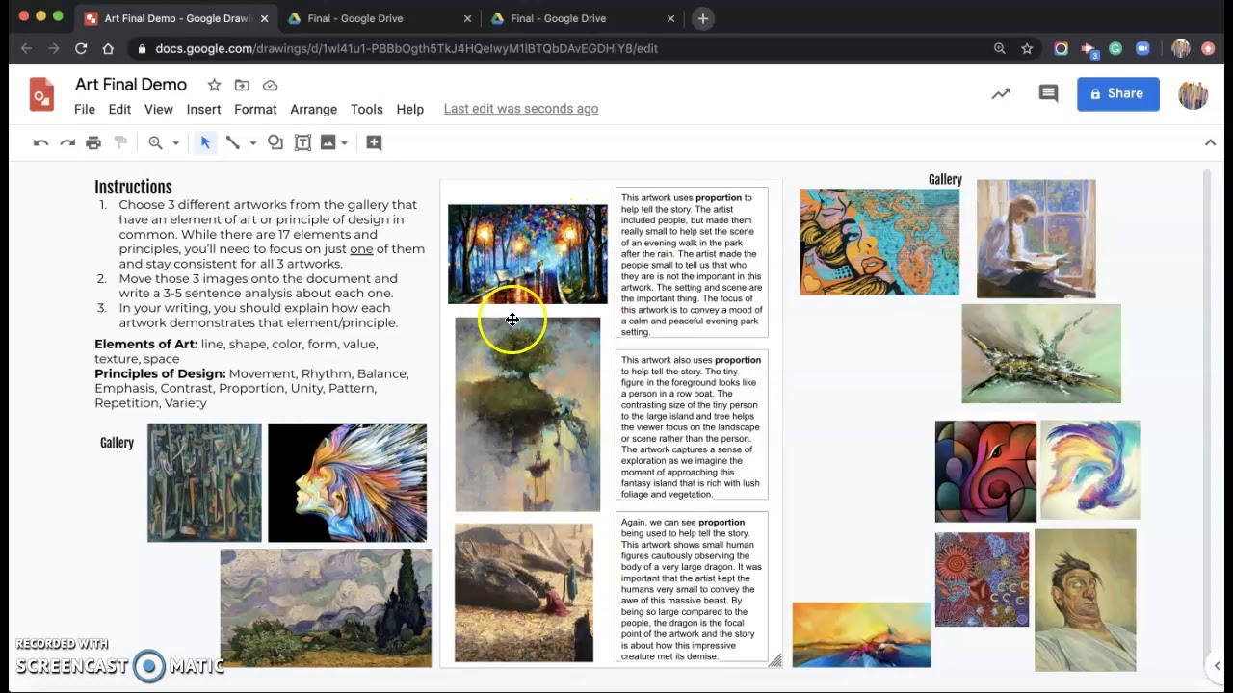Click the browser Back arrow
The height and width of the screenshot is (693, 1233).
pos(26,48)
